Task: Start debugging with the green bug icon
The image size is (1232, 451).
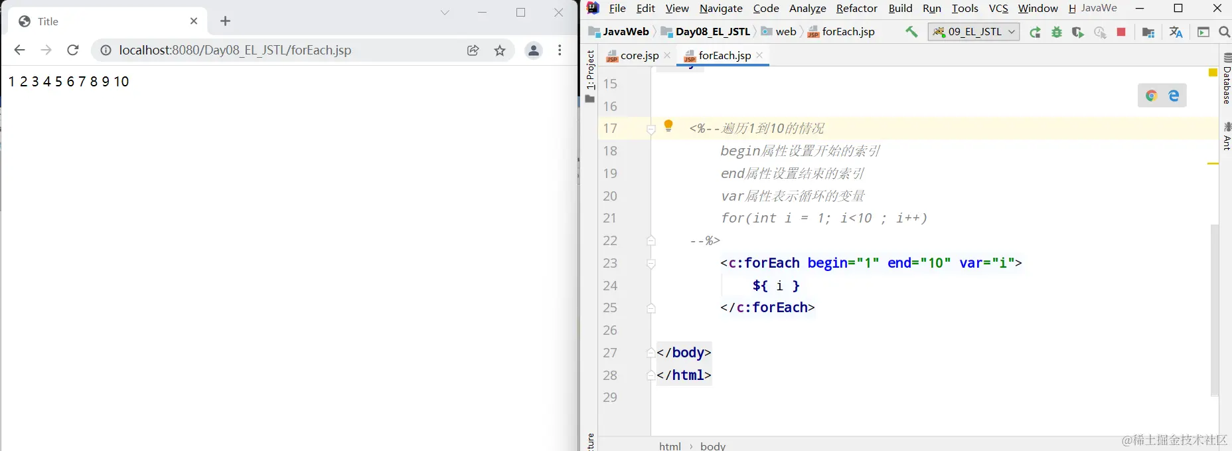Action: 1057,32
